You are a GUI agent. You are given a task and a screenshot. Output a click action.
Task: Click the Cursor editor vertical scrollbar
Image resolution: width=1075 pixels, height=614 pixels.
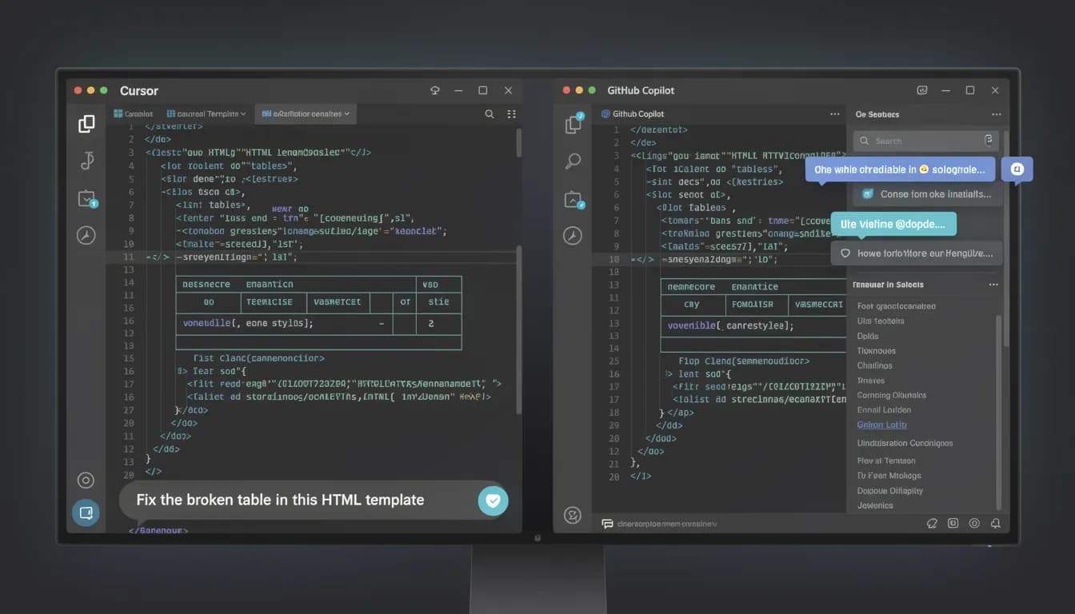click(x=519, y=328)
